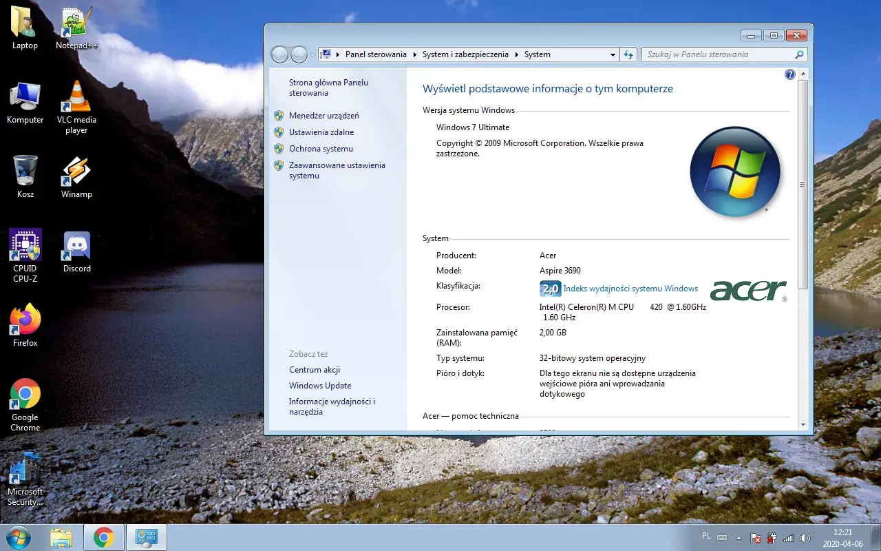Open Ustawienia zdalne link

[321, 132]
